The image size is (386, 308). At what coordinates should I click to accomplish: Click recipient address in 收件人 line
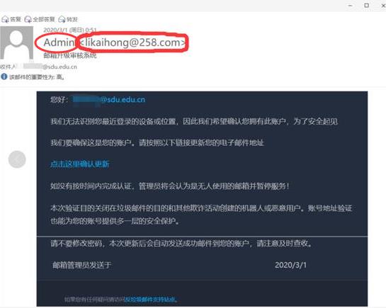pyautogui.click(x=50, y=67)
